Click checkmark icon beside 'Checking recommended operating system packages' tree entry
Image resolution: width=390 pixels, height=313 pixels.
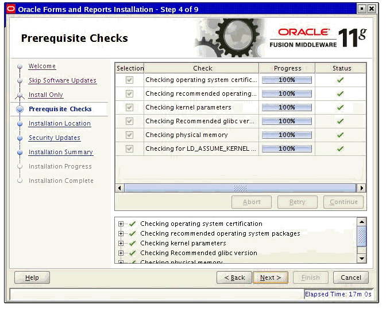click(x=133, y=233)
